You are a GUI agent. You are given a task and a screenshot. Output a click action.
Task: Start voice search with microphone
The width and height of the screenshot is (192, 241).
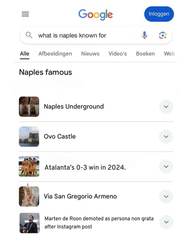pyautogui.click(x=144, y=35)
